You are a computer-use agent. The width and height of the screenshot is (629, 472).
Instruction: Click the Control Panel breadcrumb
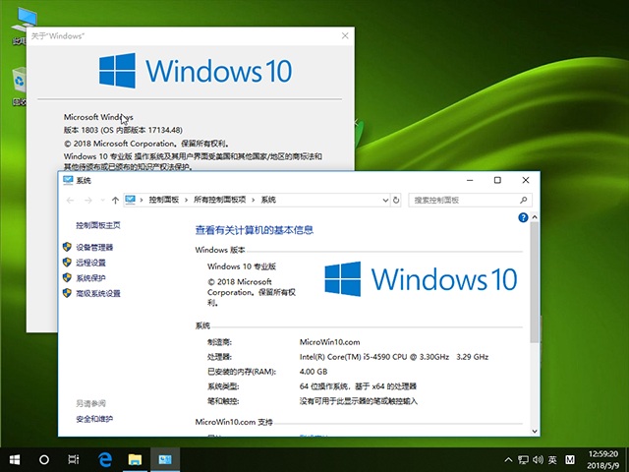(164, 200)
